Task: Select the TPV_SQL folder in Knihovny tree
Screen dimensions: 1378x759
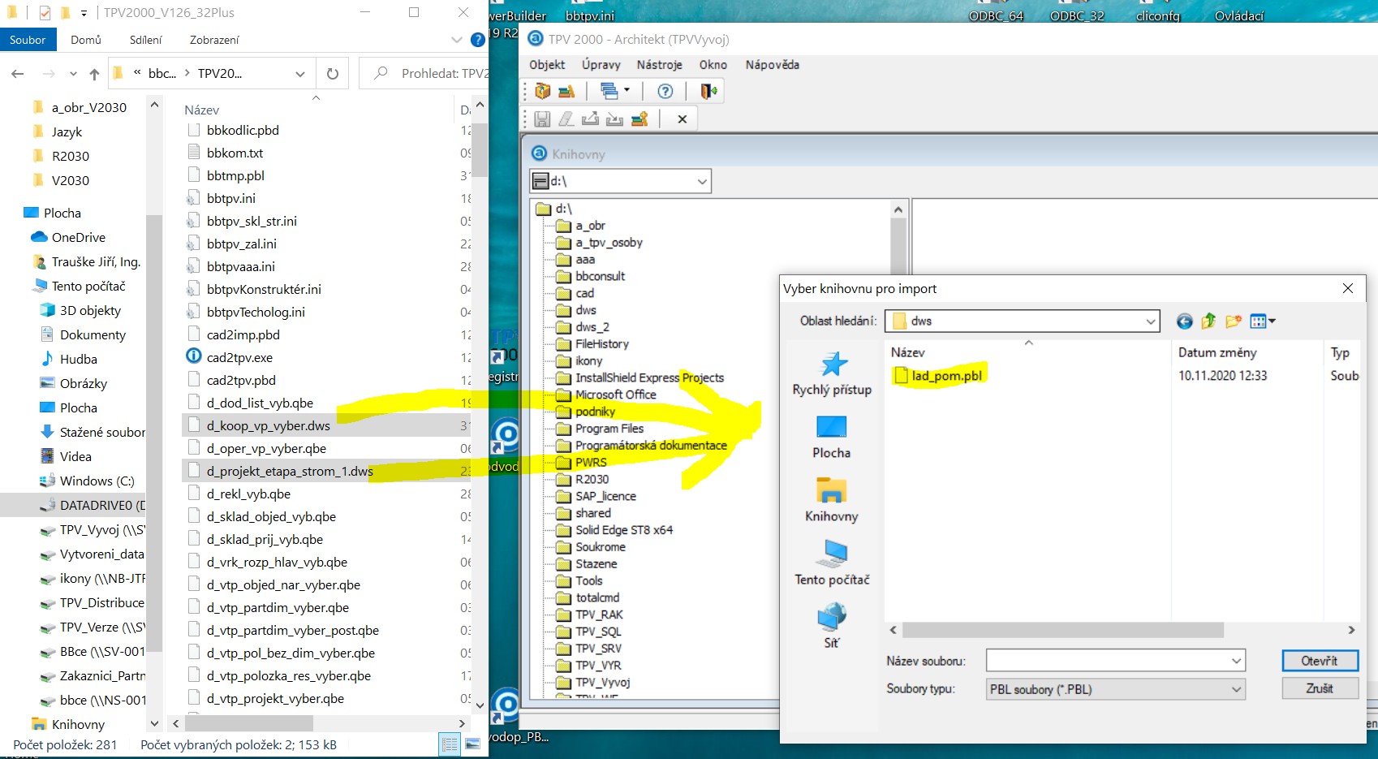Action: [x=598, y=632]
